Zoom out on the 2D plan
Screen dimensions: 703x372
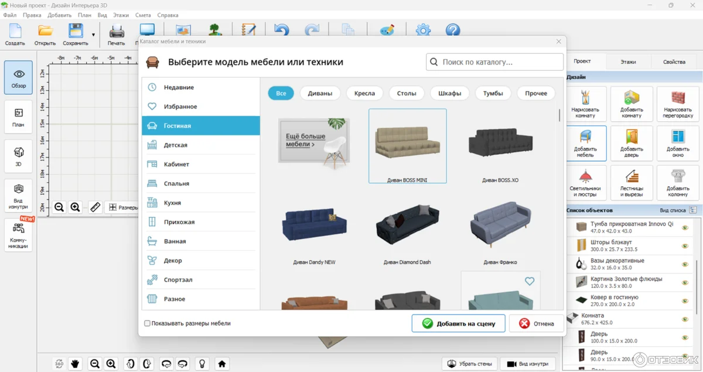(59, 207)
